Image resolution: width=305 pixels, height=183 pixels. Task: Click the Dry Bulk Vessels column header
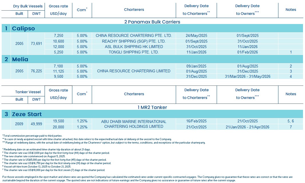pyautogui.click(x=28, y=6)
